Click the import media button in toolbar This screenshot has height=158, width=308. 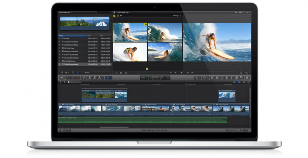pyautogui.click(x=62, y=78)
